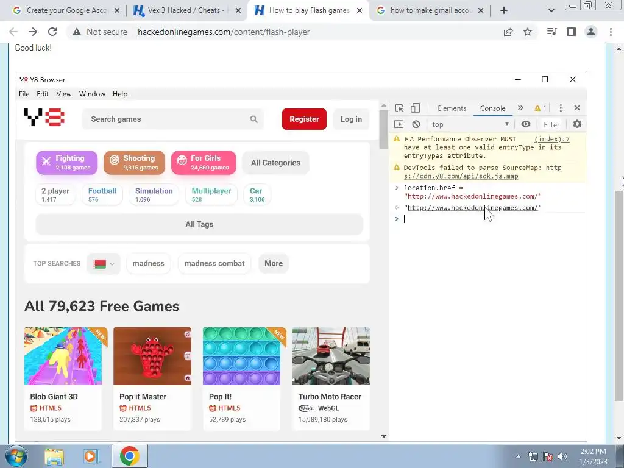This screenshot has height=468, width=624.
Task: Open Windows Explorer from taskbar
Action: point(54,456)
